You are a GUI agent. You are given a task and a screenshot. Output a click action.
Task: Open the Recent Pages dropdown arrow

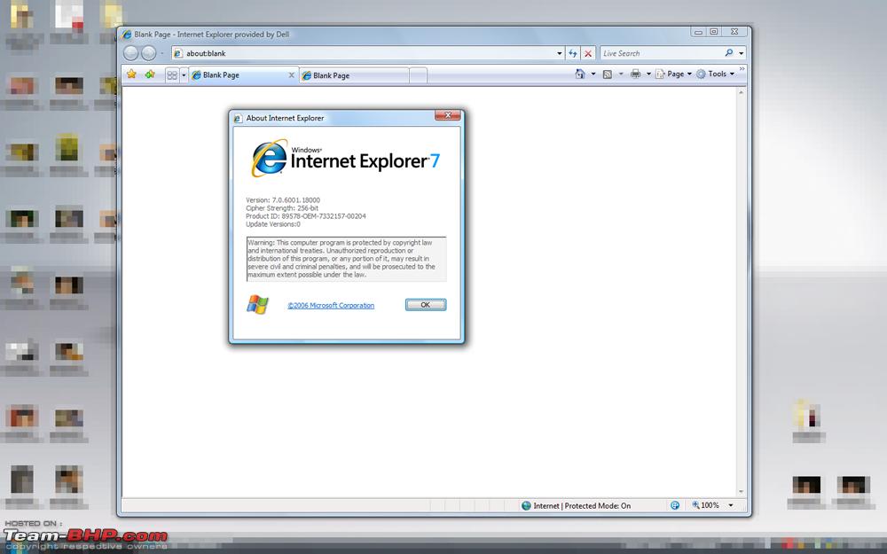[x=162, y=54]
